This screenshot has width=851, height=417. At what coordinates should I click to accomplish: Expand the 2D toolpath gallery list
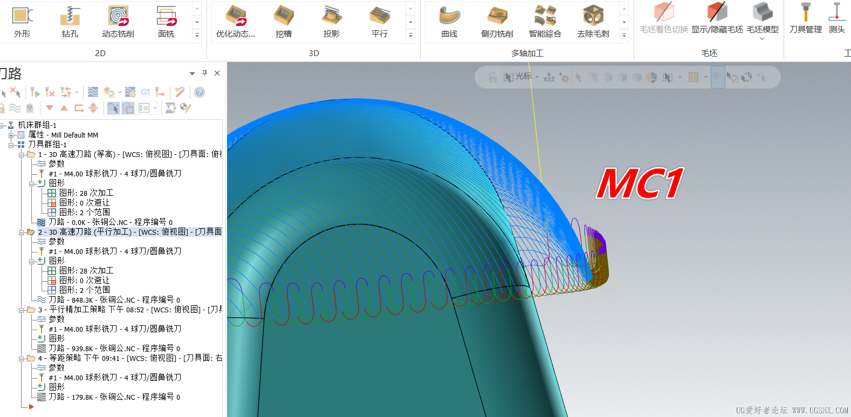coord(197,35)
